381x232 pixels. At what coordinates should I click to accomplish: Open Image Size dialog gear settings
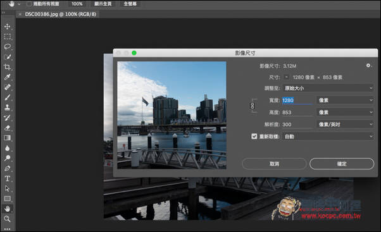point(368,66)
